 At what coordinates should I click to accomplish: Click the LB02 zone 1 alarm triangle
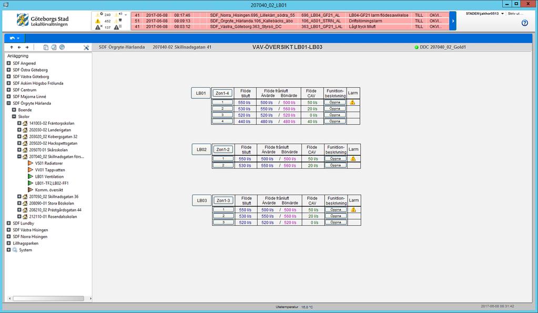click(x=353, y=158)
